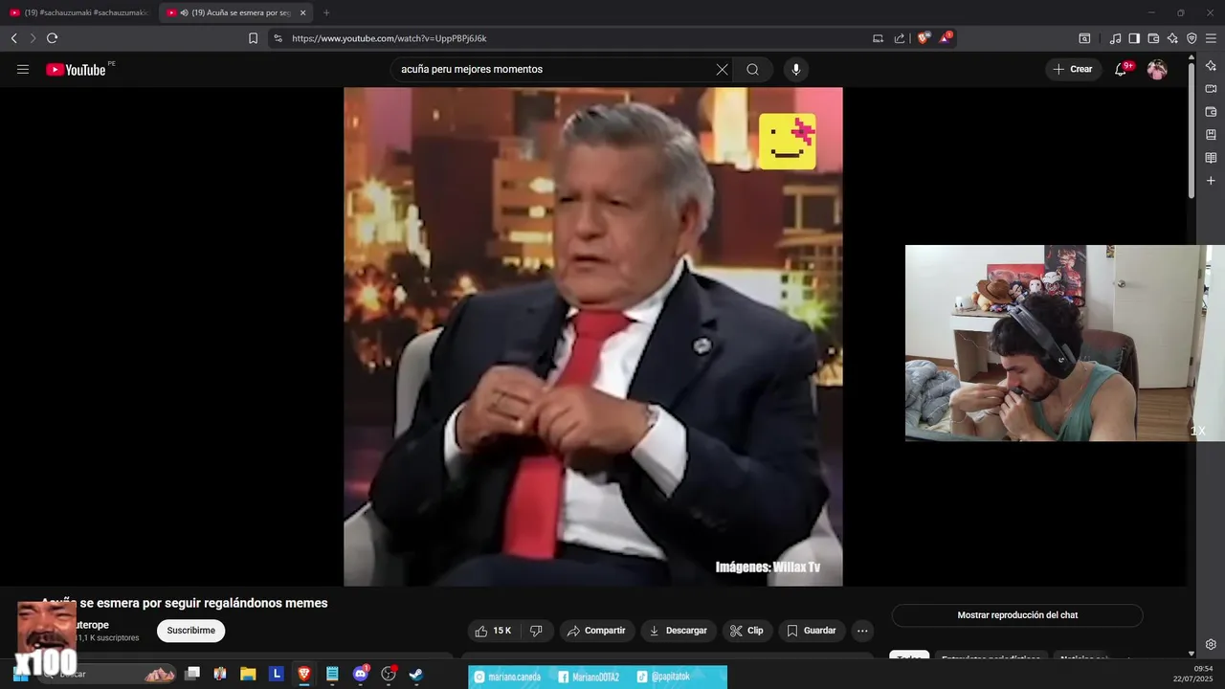This screenshot has height=689, width=1225.
Task: Open Leo AI sparkle toolbar icon
Action: coord(1172,38)
